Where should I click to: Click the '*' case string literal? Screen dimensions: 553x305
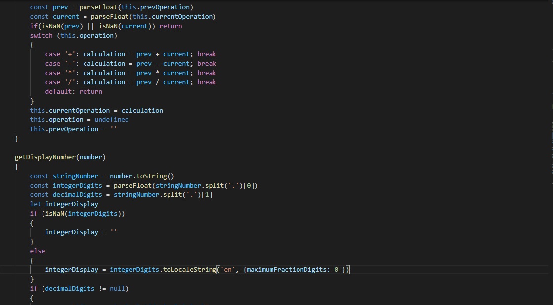70,73
